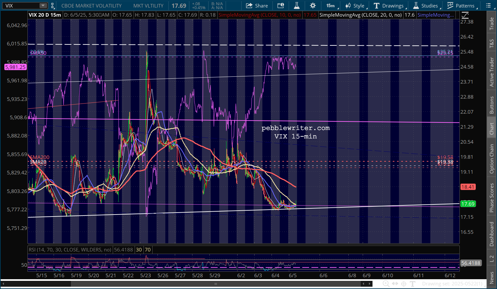Click the horizontal chart scrollbar thumb
Image resolution: width=497 pixels, height=289 pixels.
tap(216, 284)
